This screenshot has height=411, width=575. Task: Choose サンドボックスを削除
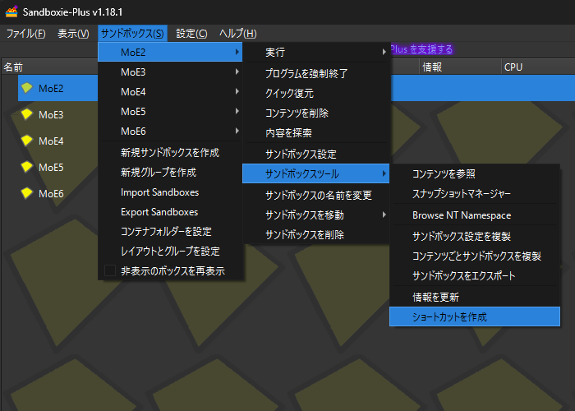coord(315,235)
